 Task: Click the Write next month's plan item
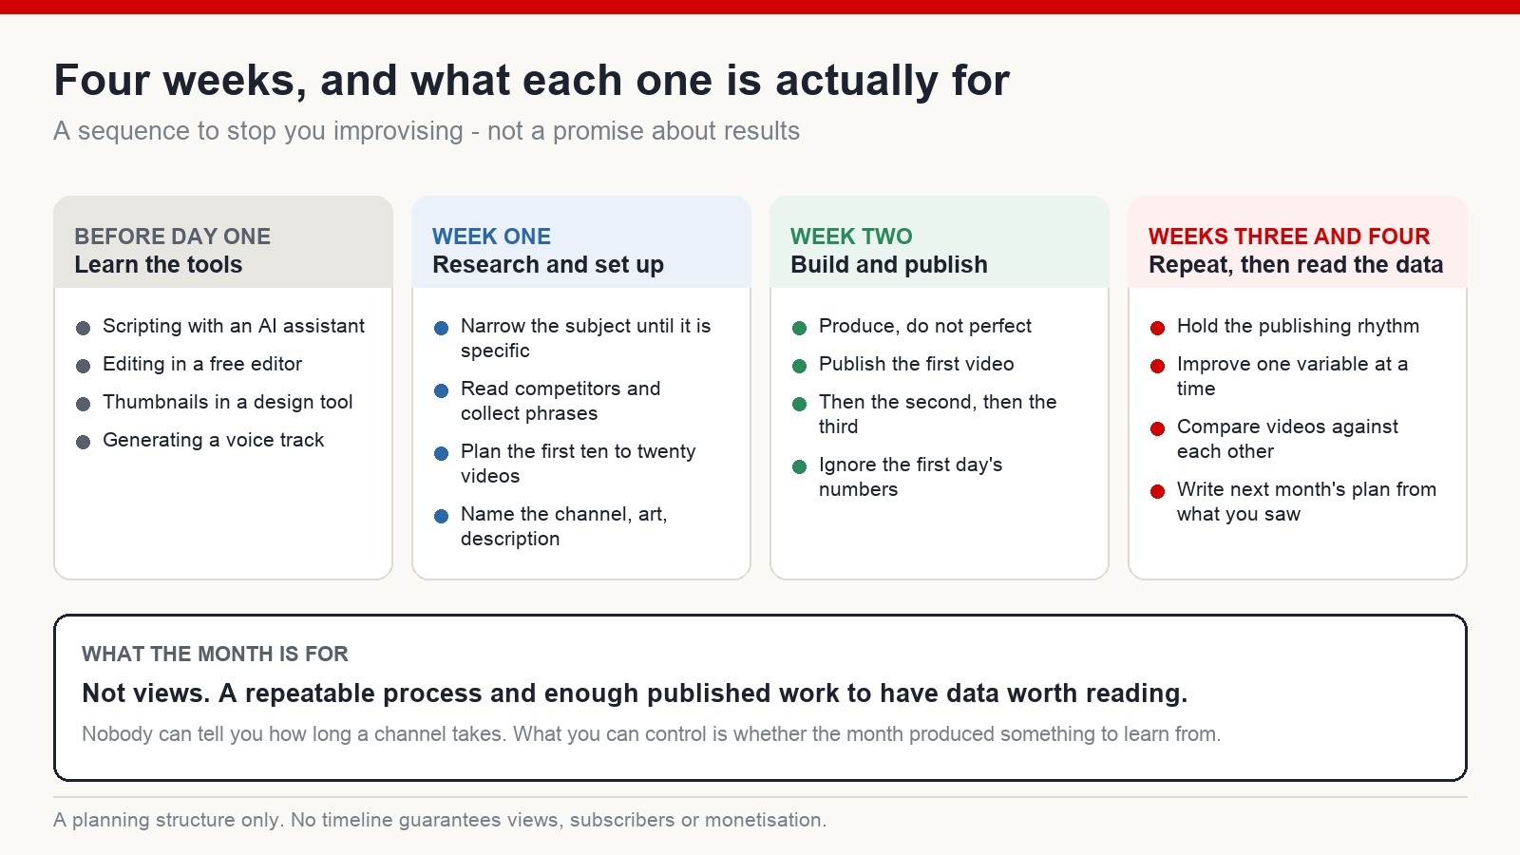[x=1306, y=502]
